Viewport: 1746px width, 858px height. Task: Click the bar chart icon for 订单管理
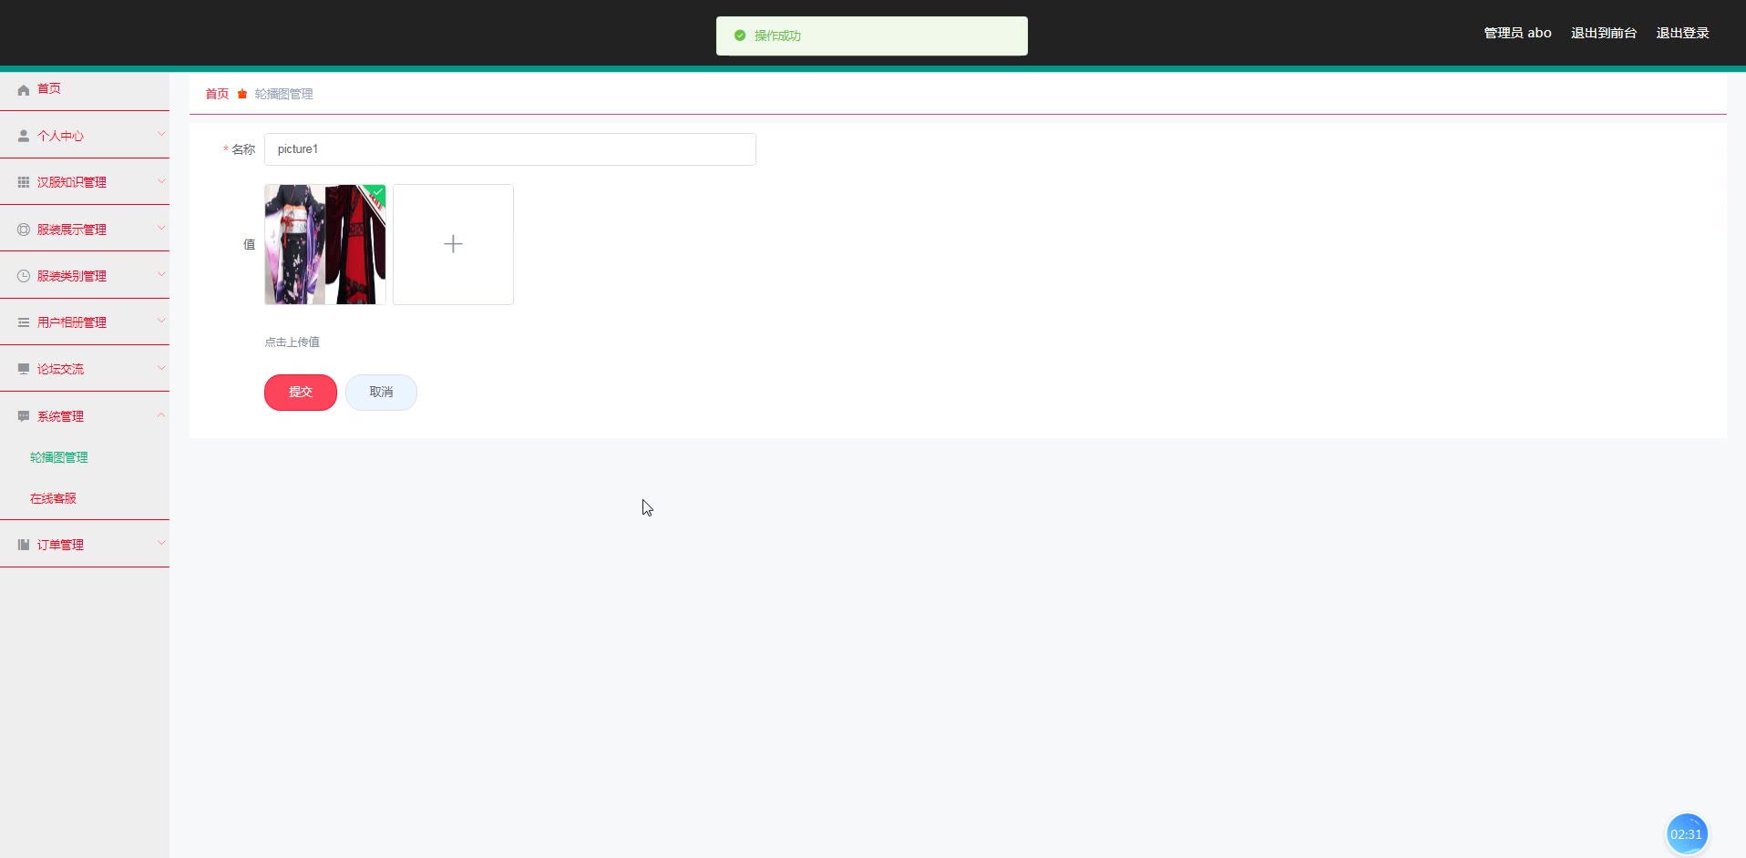click(x=24, y=545)
